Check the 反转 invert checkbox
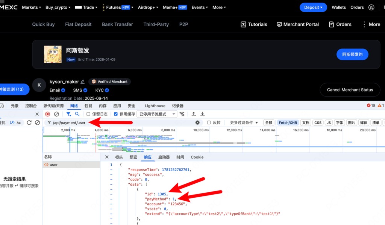This screenshot has width=385, height=225. pos(209,123)
